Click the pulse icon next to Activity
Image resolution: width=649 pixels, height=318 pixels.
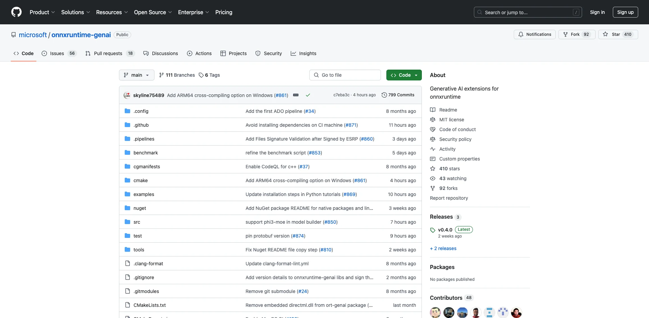coord(433,149)
